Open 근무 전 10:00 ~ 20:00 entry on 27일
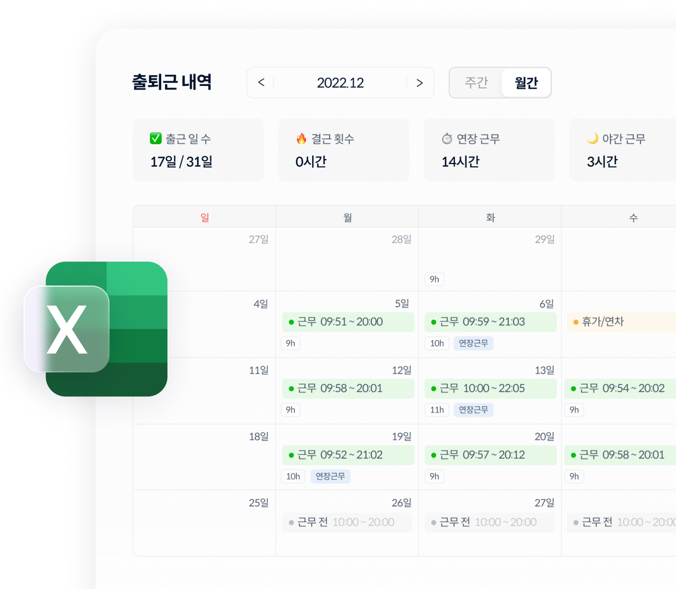The width and height of the screenshot is (676, 589). click(489, 522)
